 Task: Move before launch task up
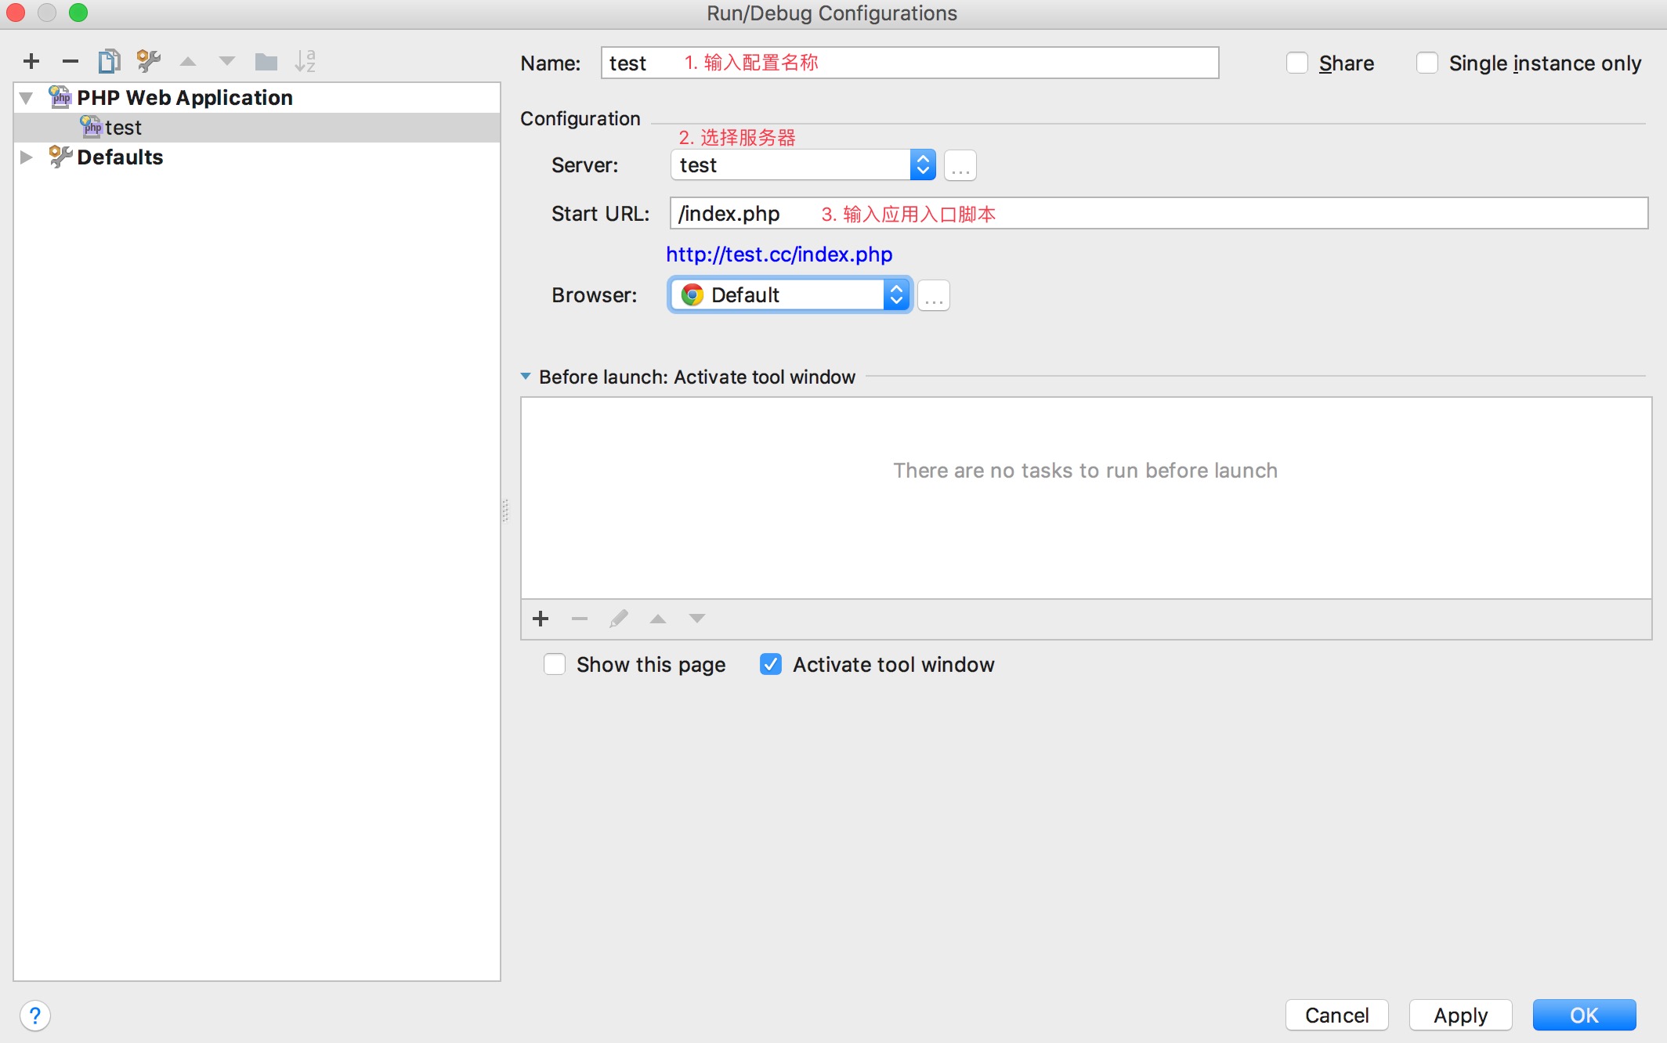click(658, 619)
